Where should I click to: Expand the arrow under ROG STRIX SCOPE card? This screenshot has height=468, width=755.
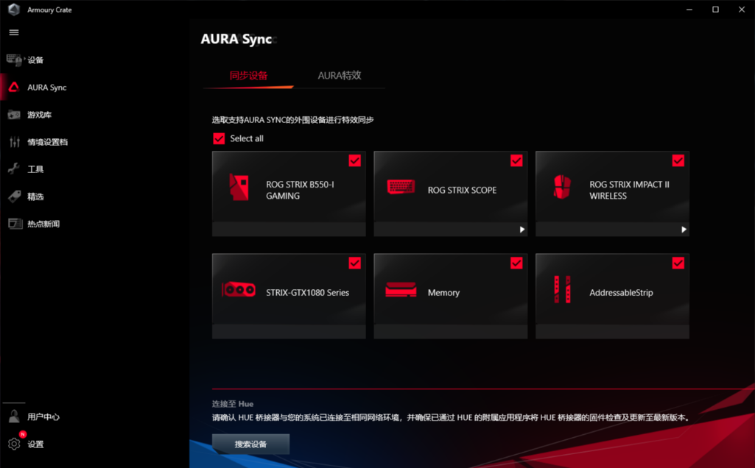coord(522,230)
